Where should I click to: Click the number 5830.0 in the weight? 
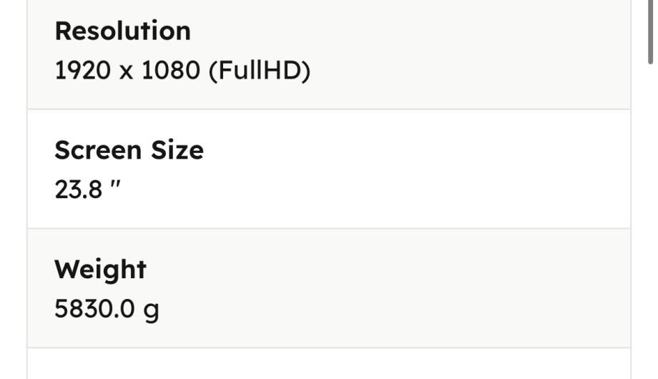coord(94,310)
